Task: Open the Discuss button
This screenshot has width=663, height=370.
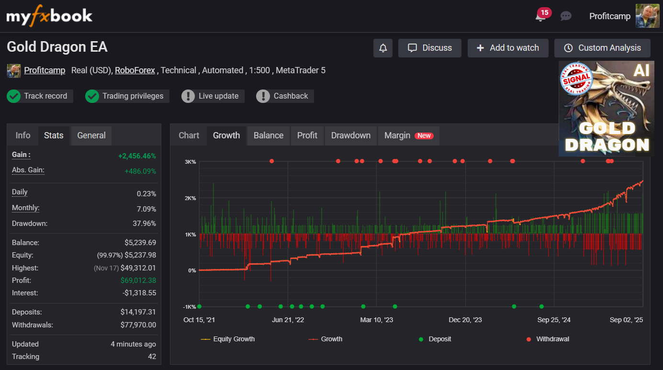Action: (x=430, y=48)
